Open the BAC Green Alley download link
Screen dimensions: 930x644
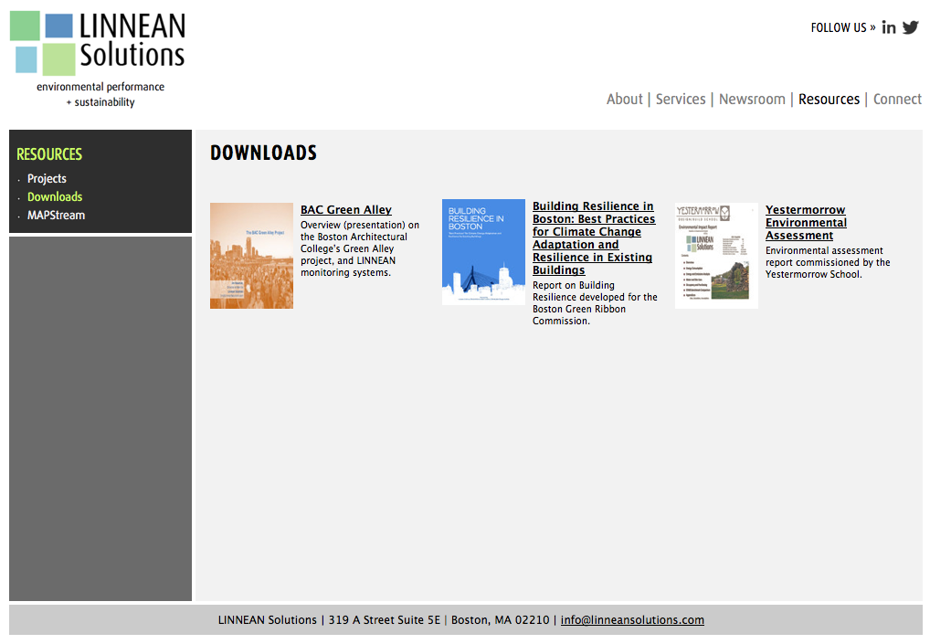click(346, 210)
